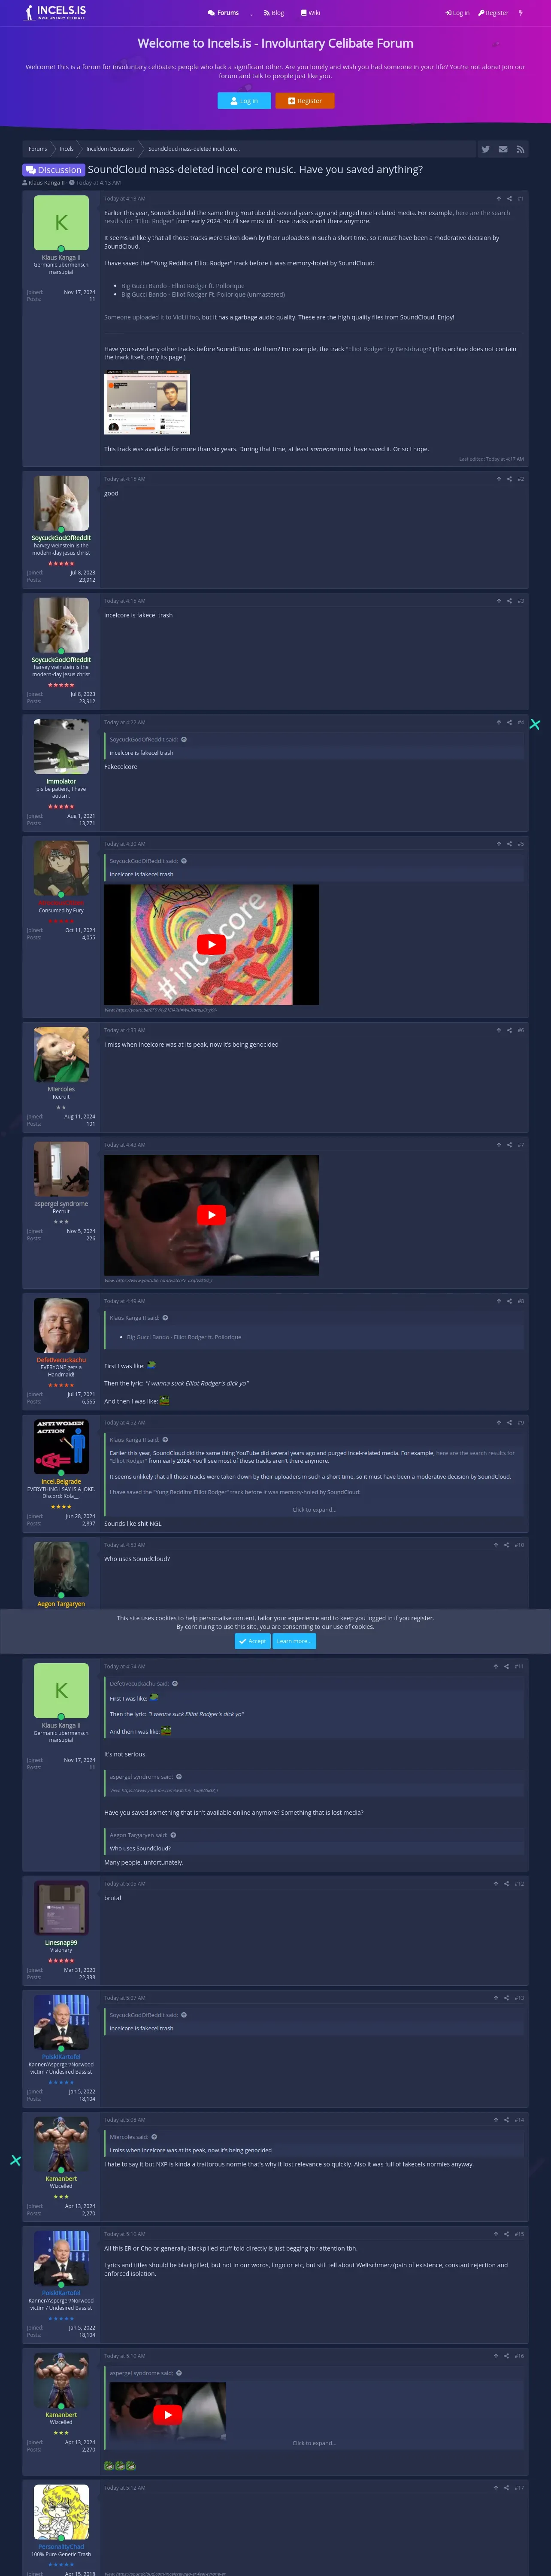Click the post number #17 link
551x2576 pixels.
coord(519,2488)
